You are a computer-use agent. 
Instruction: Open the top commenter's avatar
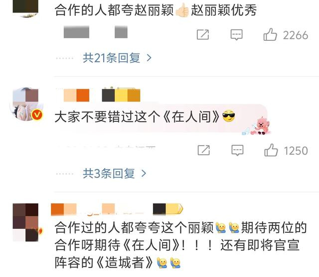(x=25, y=8)
